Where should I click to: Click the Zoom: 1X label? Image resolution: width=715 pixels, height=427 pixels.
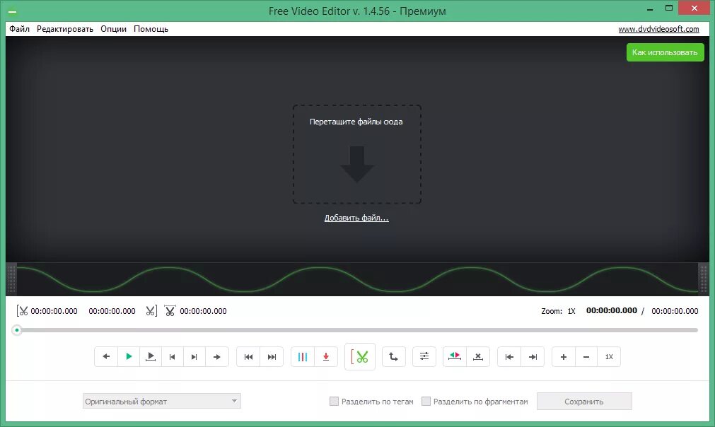coord(558,311)
